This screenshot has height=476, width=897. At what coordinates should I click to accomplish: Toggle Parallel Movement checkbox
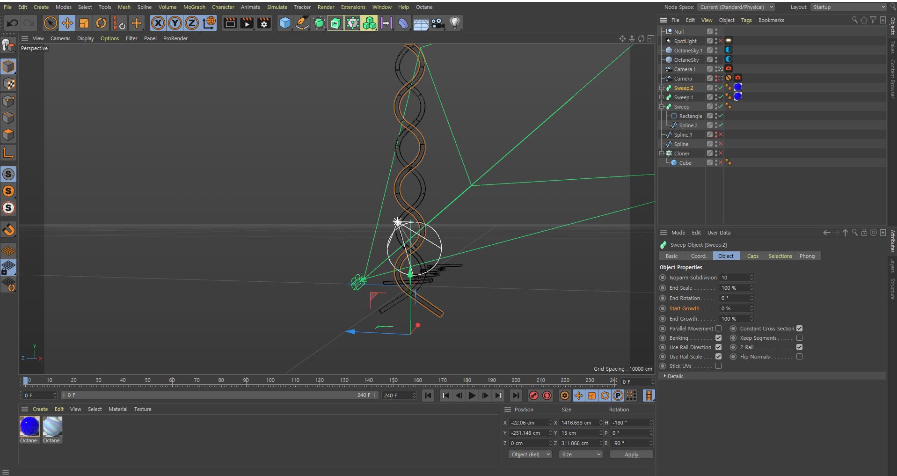[x=718, y=329]
